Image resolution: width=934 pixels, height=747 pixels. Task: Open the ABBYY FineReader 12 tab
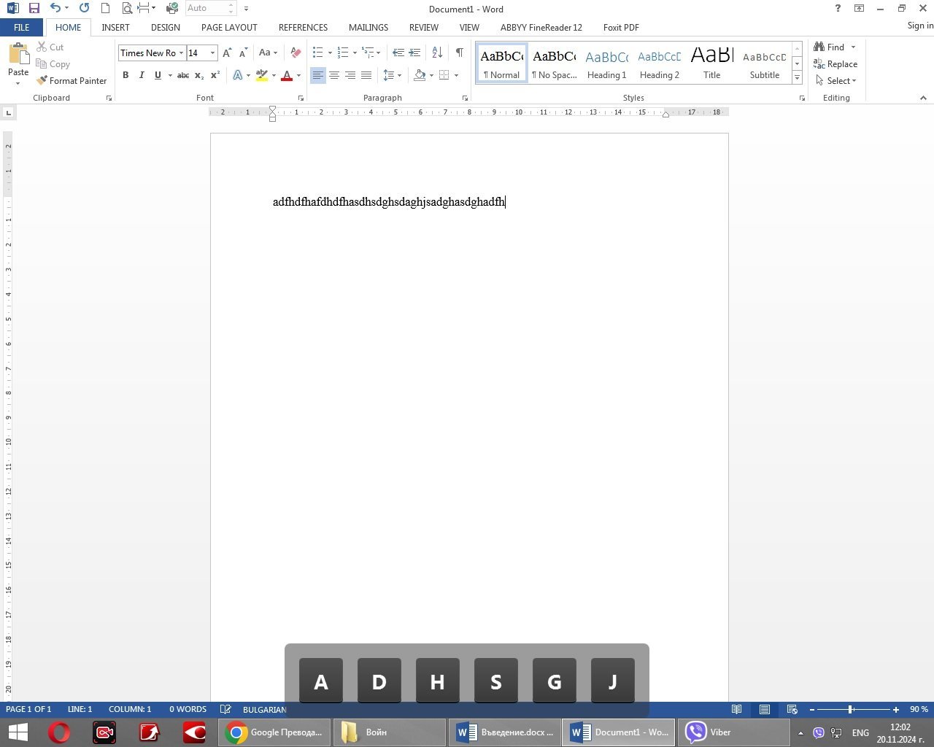click(541, 27)
